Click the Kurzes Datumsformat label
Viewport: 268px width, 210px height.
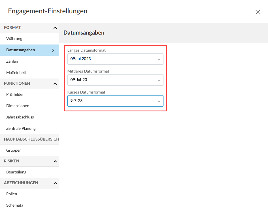coord(86,92)
